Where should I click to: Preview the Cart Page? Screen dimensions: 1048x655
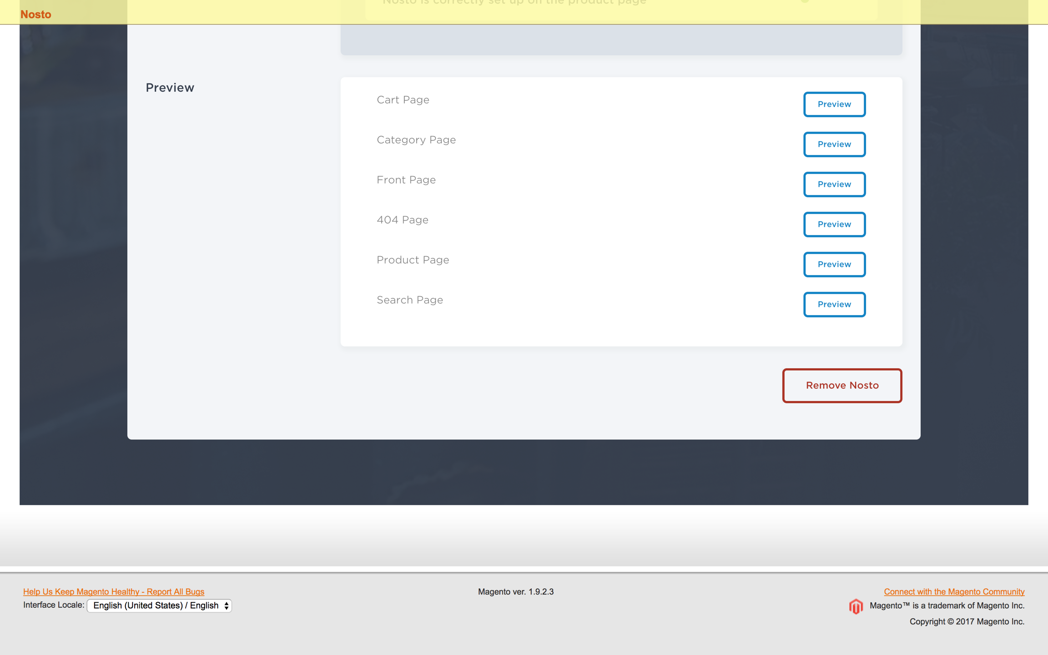coord(834,104)
